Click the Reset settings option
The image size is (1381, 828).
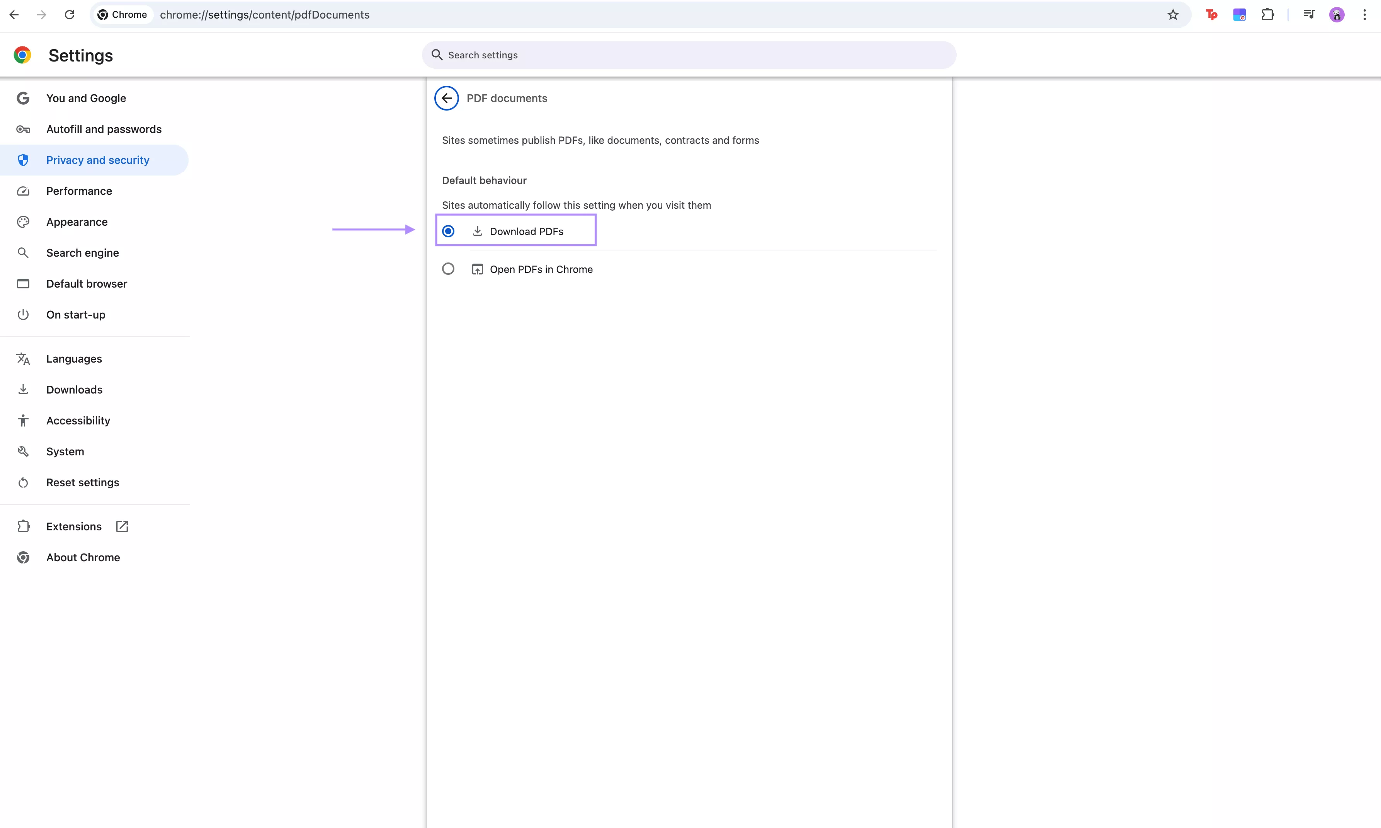[83, 482]
